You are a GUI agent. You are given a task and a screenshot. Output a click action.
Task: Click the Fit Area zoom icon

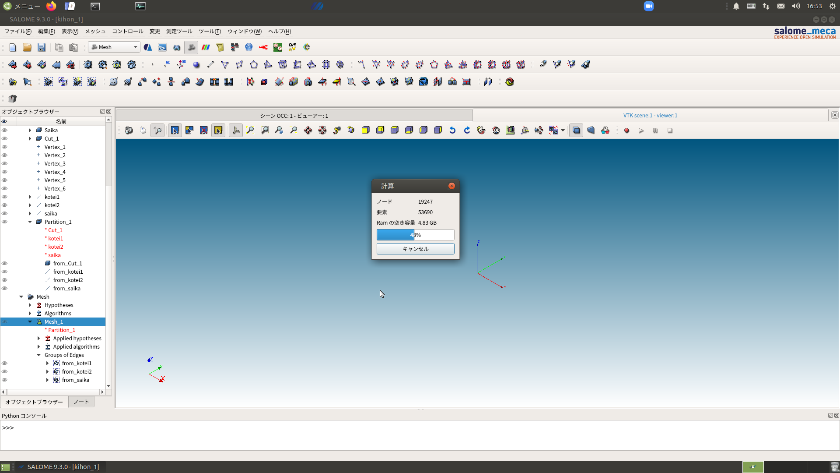point(265,131)
